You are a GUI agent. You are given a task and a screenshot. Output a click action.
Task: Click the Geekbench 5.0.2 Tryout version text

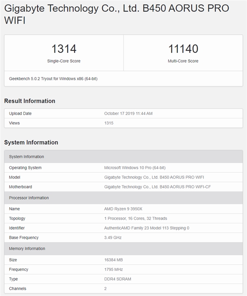[x=53, y=78]
